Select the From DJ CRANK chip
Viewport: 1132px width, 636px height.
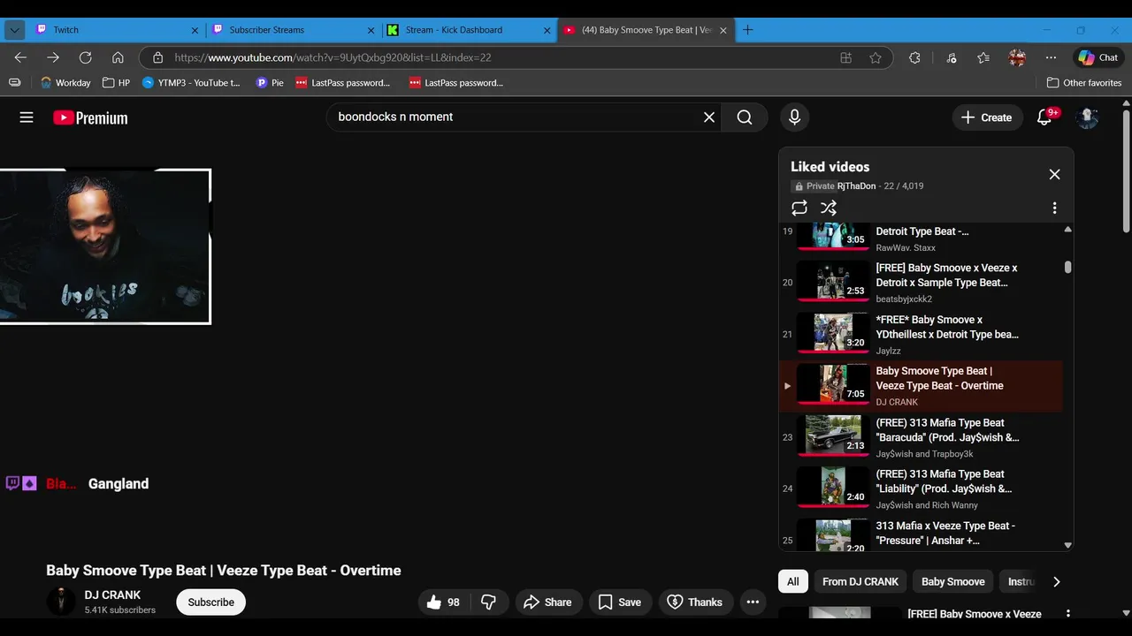860,581
